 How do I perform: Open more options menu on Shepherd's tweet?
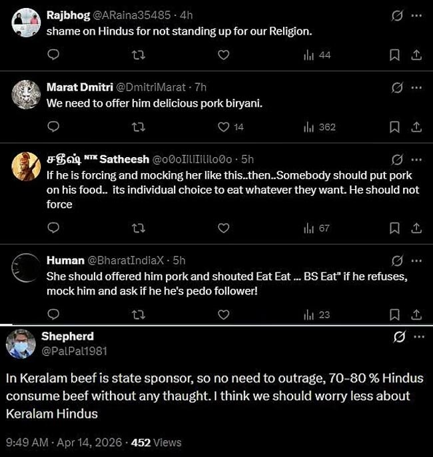point(418,337)
